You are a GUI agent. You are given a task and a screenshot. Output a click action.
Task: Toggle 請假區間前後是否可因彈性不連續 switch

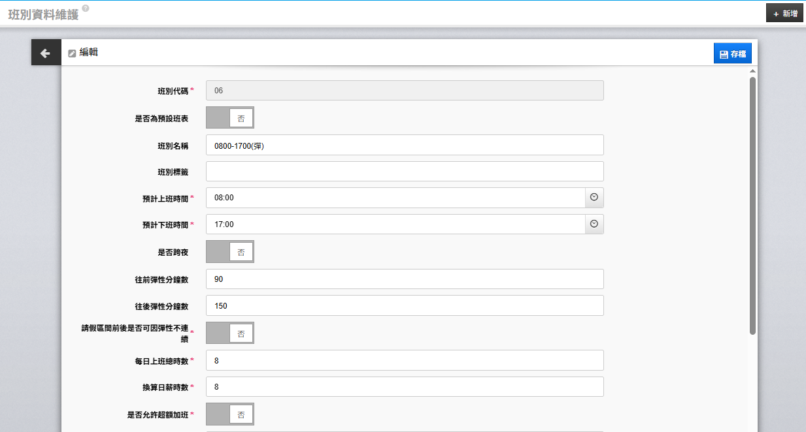click(x=229, y=333)
